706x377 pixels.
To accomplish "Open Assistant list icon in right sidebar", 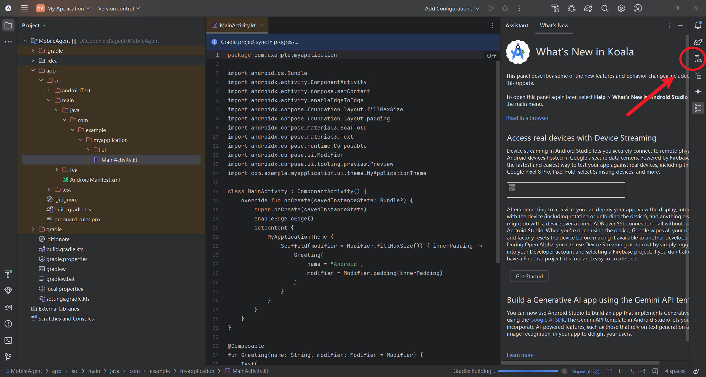I will [x=698, y=108].
